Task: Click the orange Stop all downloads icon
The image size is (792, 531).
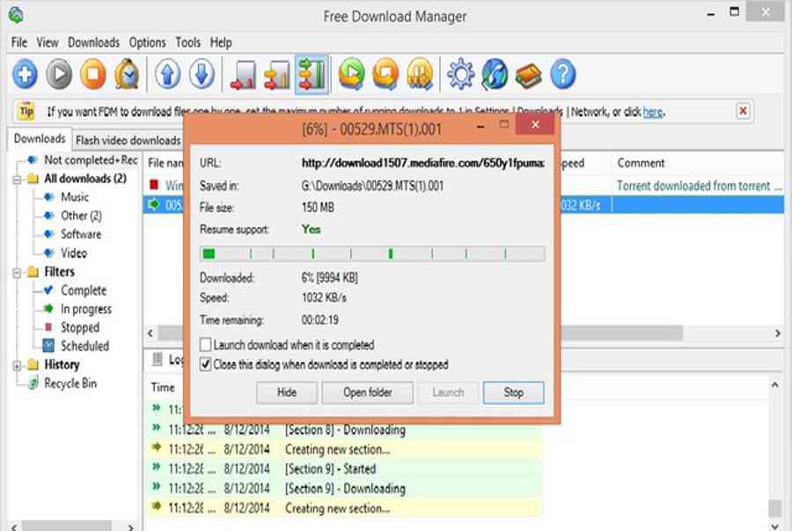Action: 386,74
